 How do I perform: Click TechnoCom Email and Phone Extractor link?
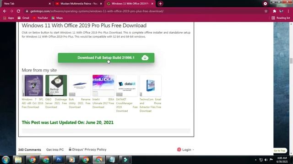pos(151,105)
